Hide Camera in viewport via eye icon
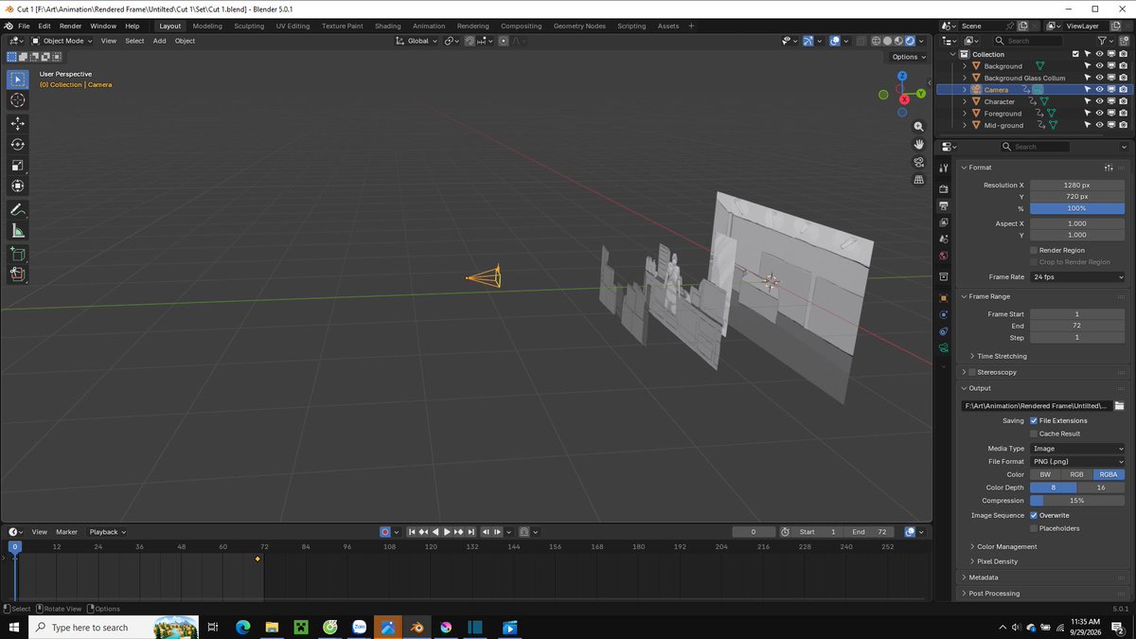1136x639 pixels. pos(1099,90)
